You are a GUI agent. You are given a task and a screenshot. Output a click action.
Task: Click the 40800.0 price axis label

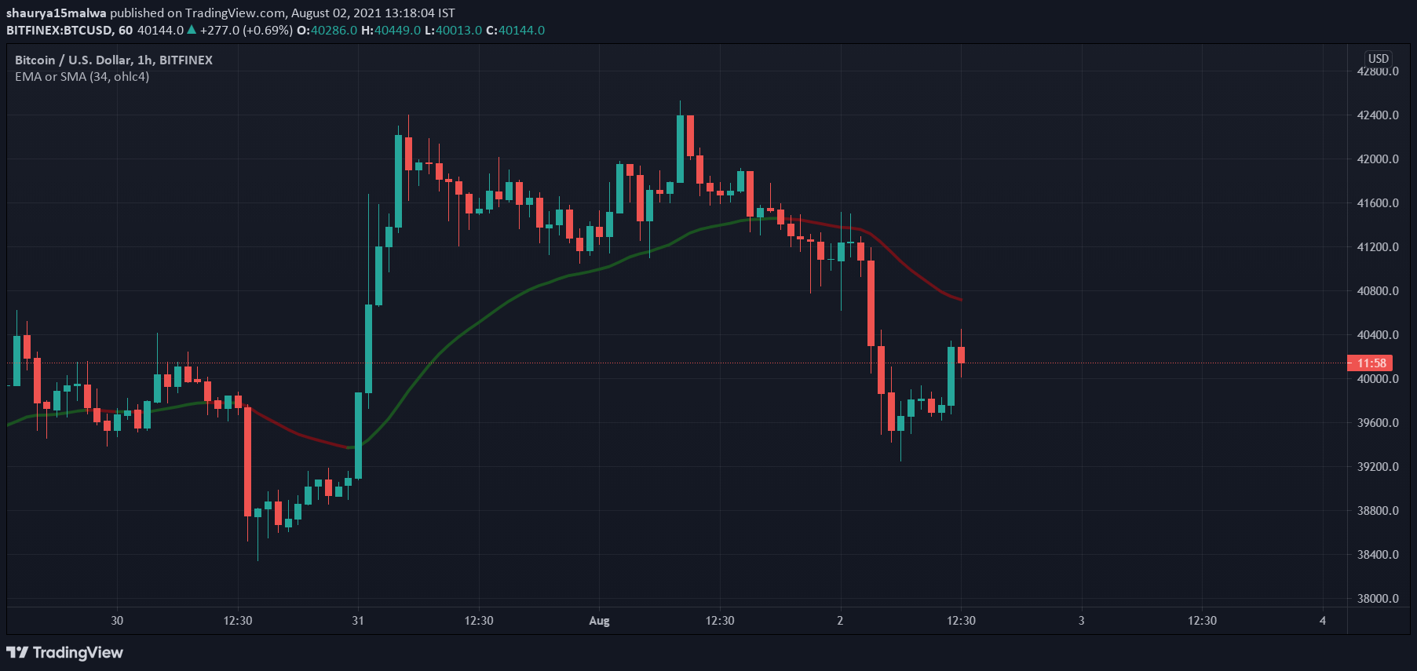click(1378, 290)
